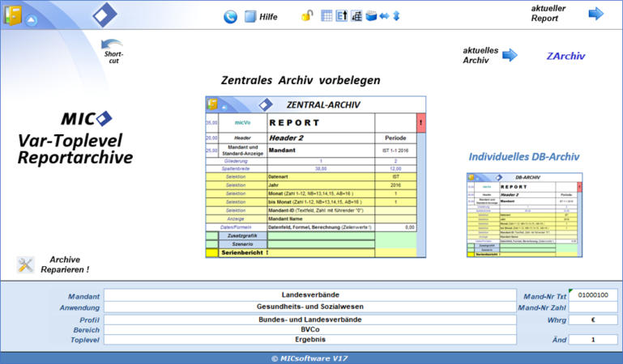Click arrow next to aktueller Report
This screenshot has height=364, width=623.
click(x=596, y=13)
